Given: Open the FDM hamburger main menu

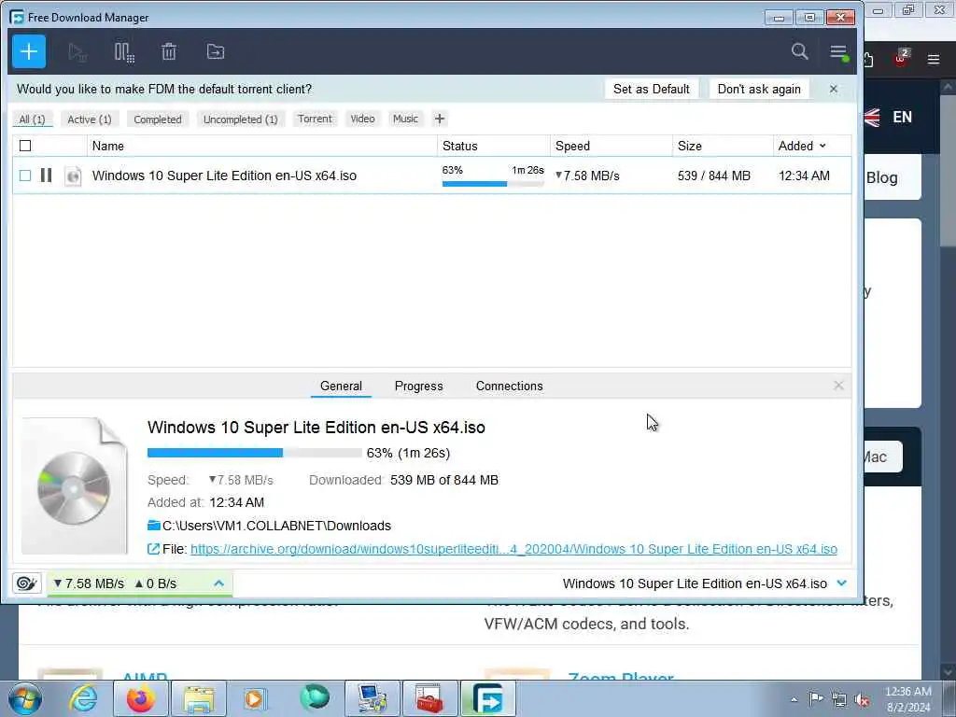Looking at the screenshot, I should click(839, 52).
